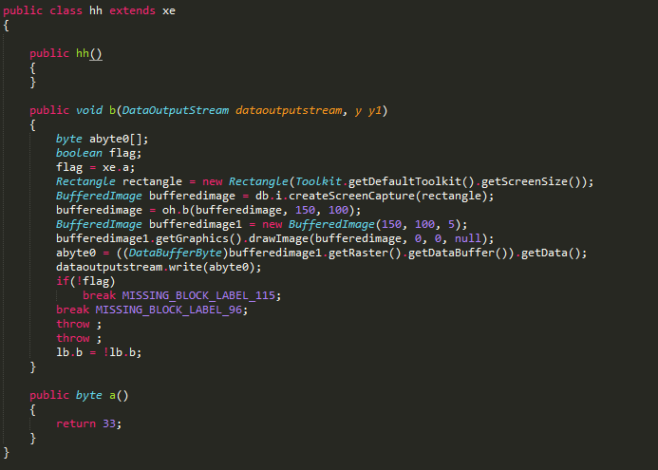This screenshot has height=470, width=658.
Task: Click the 'MISSING_BLOCK_LABEL_115' label
Action: pyautogui.click(x=198, y=295)
